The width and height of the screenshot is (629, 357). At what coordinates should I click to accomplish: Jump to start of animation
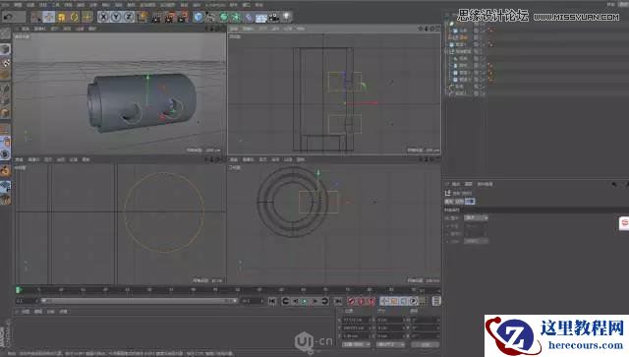click(x=272, y=301)
